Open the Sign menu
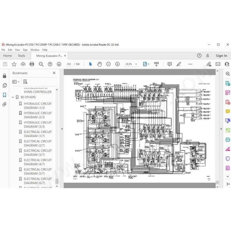Viewport: 231px width, 231px height. point(25,50)
